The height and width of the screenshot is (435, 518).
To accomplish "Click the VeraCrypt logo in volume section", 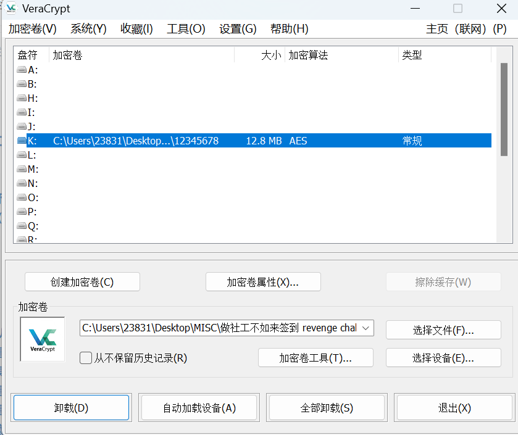I will tap(43, 339).
